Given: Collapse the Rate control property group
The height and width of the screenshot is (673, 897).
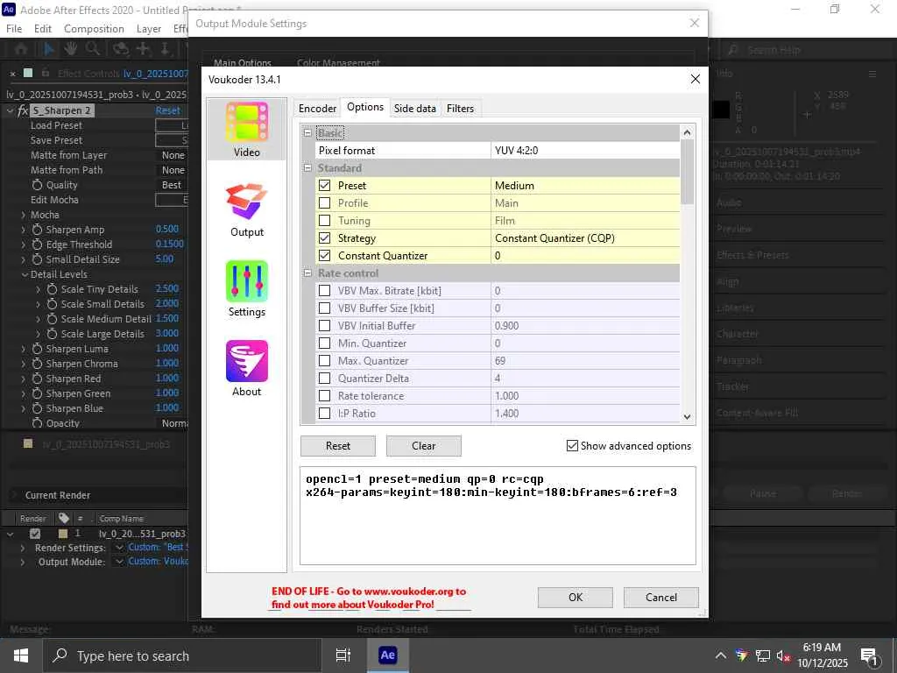Looking at the screenshot, I should click(307, 273).
